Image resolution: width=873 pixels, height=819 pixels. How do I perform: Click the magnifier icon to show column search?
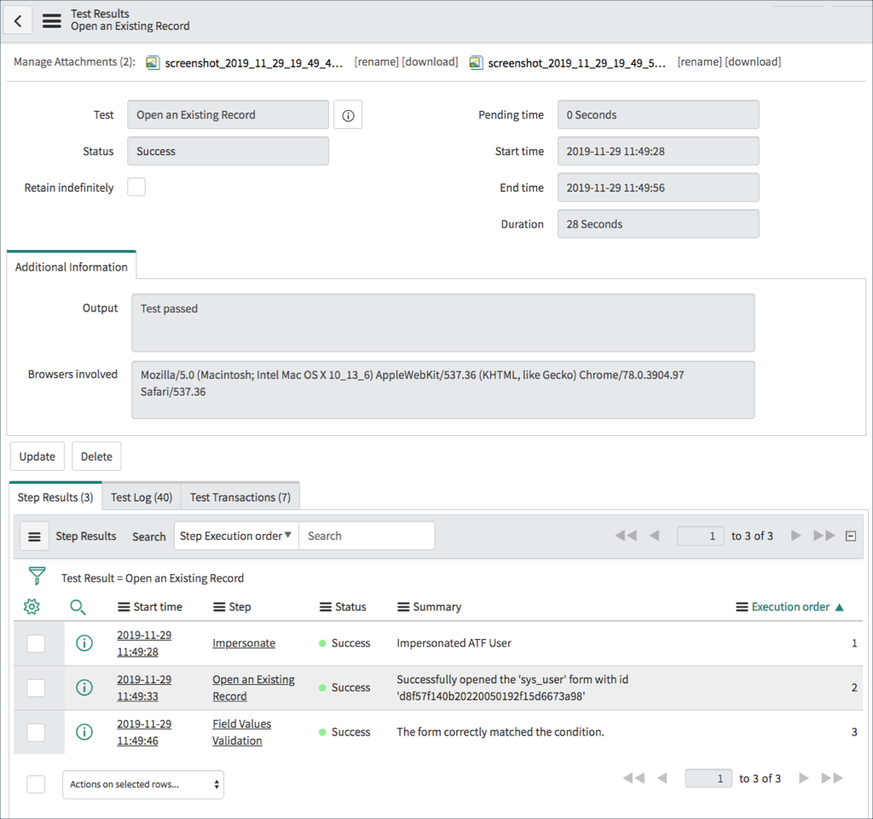point(78,607)
